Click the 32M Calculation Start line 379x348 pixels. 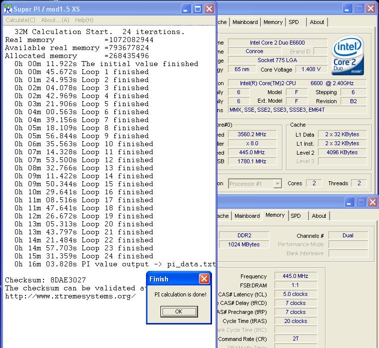click(x=99, y=32)
